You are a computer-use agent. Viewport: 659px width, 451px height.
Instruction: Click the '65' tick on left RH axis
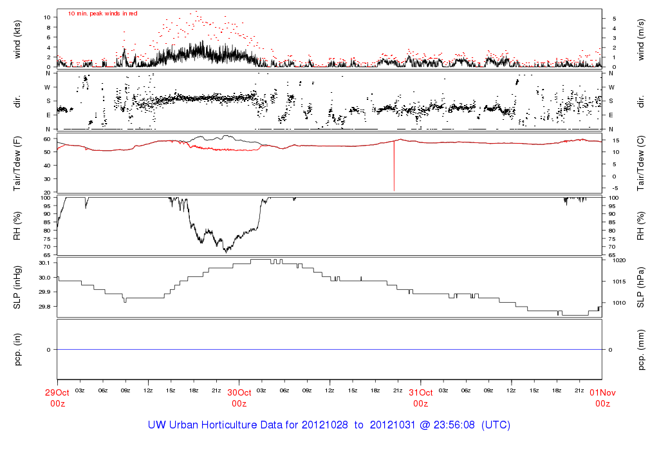click(46, 255)
